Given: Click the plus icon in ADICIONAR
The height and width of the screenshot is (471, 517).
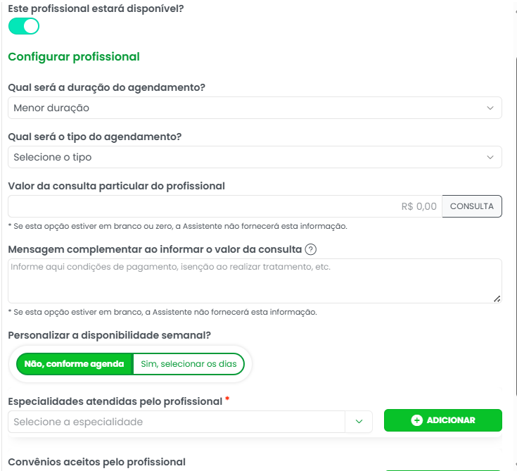Looking at the screenshot, I should point(416,420).
